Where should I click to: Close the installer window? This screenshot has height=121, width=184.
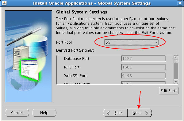(180, 3)
